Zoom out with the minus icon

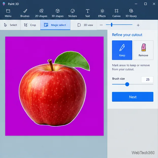click(101, 25)
